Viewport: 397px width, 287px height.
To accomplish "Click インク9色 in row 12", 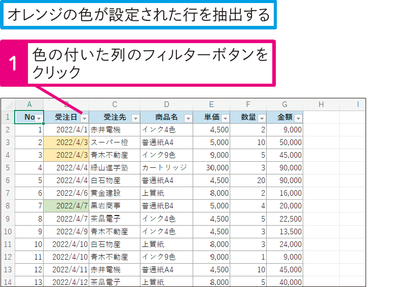I will click(x=167, y=257).
